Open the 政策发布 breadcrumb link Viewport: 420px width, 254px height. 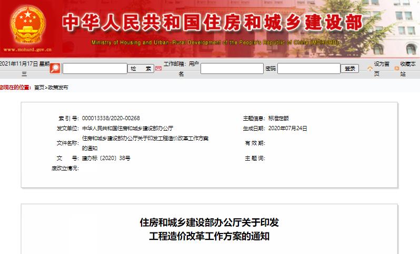(58, 87)
